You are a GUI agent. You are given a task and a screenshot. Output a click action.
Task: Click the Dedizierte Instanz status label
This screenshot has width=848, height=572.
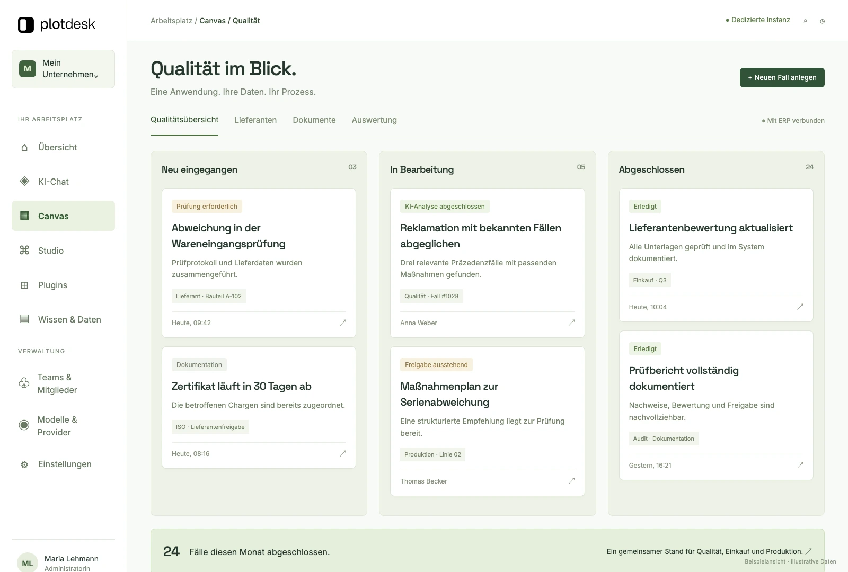(x=757, y=20)
